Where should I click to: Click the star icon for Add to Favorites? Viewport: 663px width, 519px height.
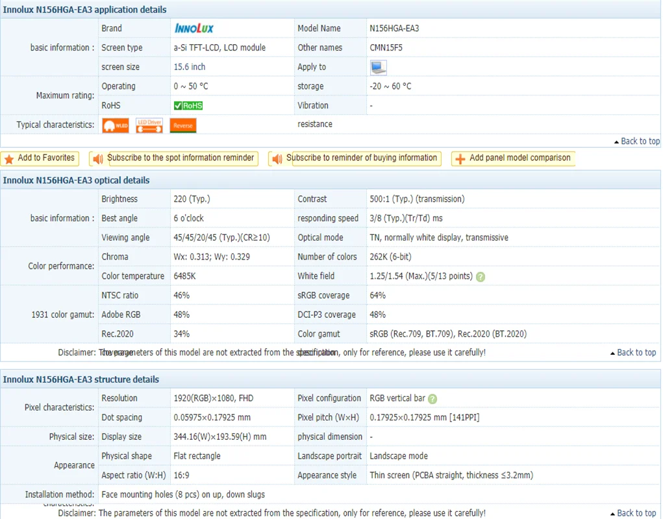coord(9,159)
